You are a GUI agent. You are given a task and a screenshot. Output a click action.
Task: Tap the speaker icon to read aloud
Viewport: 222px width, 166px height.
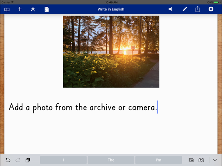click(x=171, y=9)
